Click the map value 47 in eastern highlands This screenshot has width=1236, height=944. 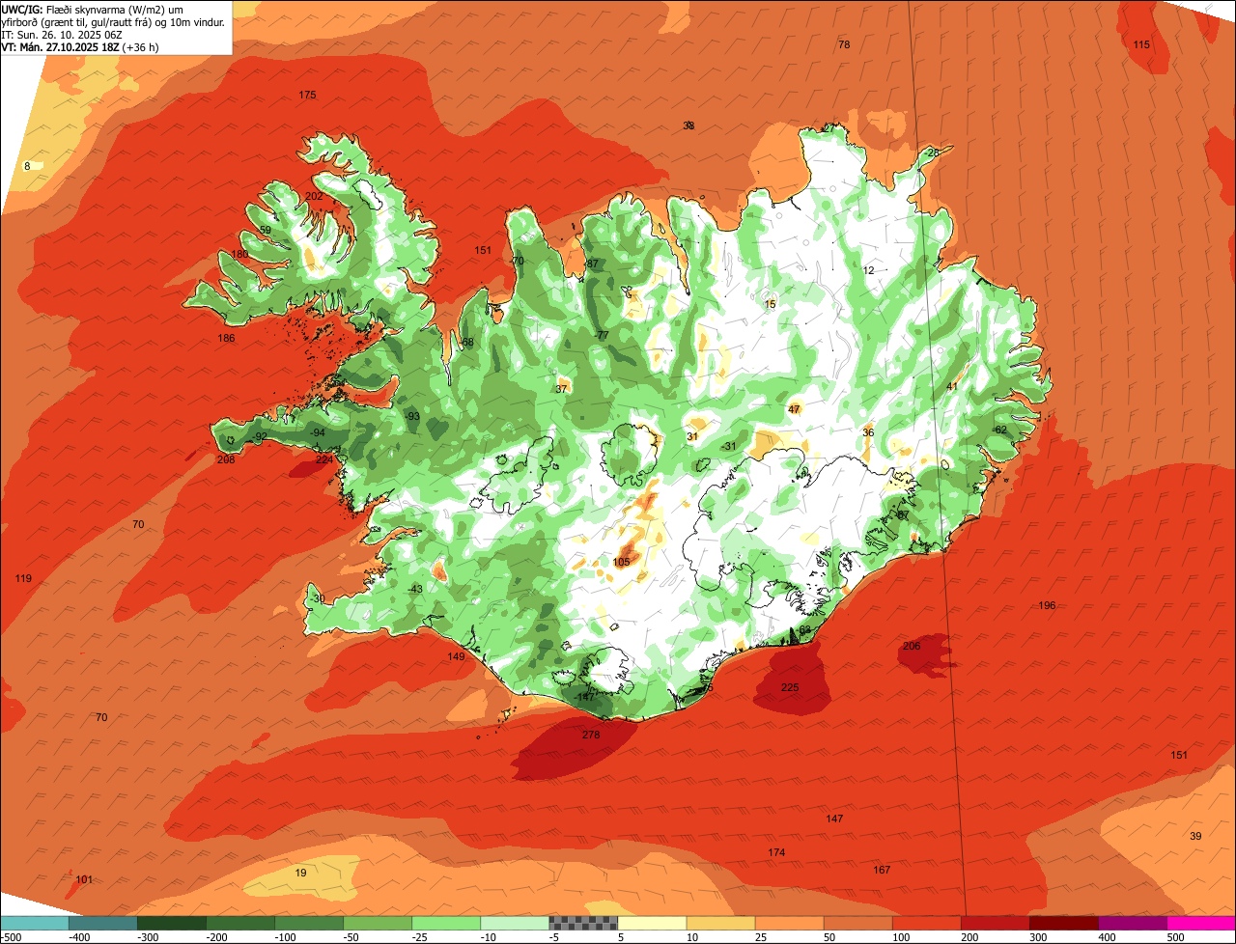[794, 409]
